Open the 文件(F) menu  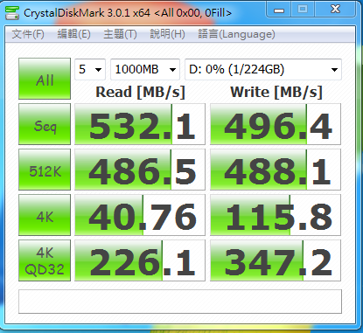point(28,34)
